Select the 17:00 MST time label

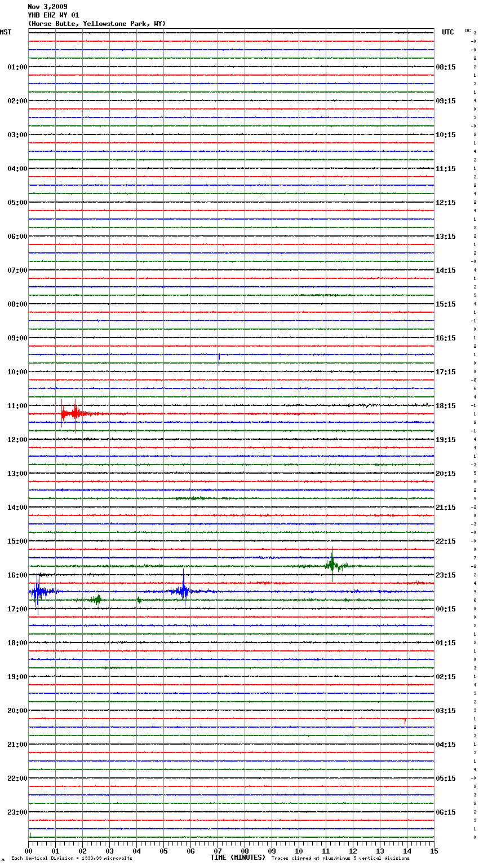pyautogui.click(x=17, y=609)
